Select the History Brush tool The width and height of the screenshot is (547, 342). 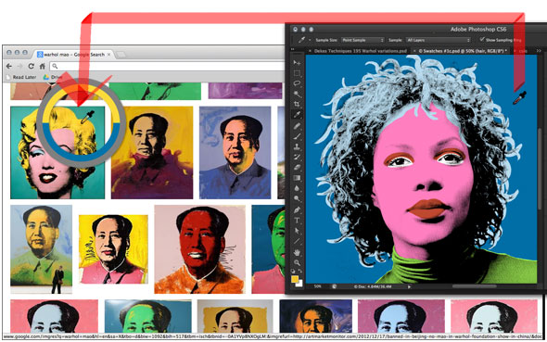click(297, 157)
